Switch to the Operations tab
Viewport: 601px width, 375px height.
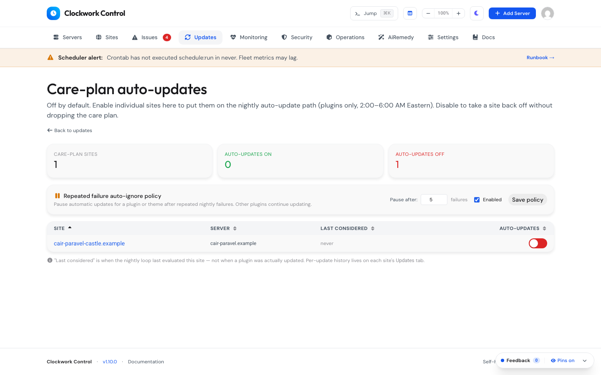[345, 37]
